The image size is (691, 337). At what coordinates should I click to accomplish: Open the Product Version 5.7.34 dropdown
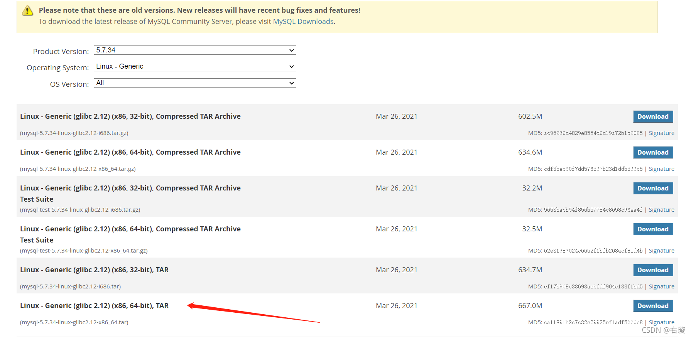[x=195, y=50]
